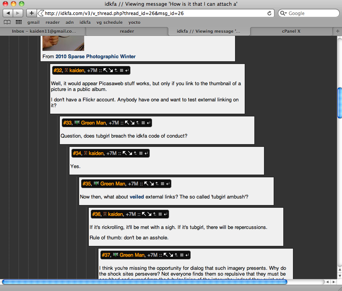
Task: Expand the Google search engine dropdown
Action: click(x=284, y=13)
